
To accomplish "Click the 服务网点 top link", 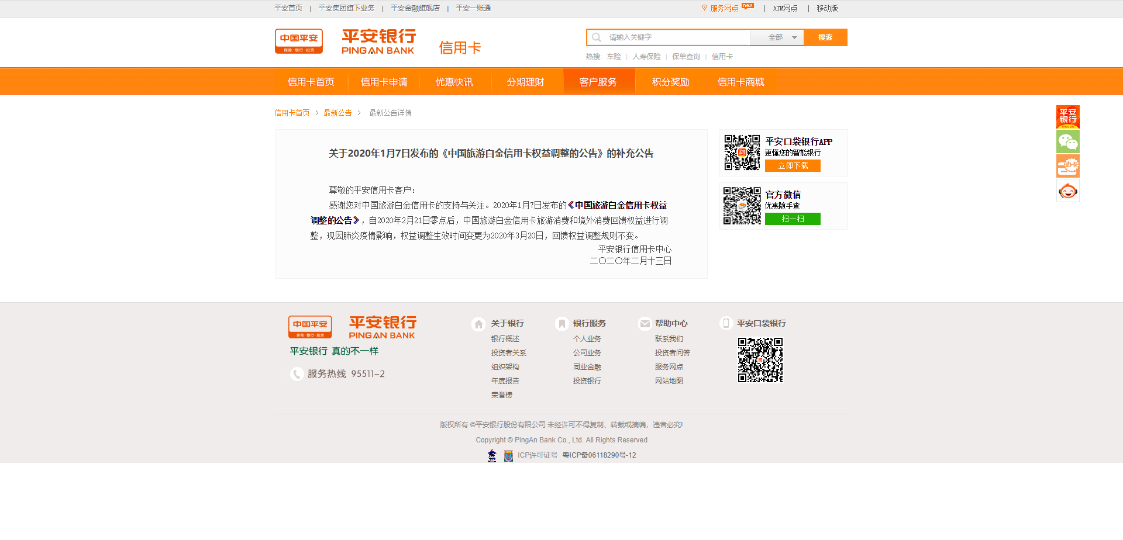I will [724, 8].
